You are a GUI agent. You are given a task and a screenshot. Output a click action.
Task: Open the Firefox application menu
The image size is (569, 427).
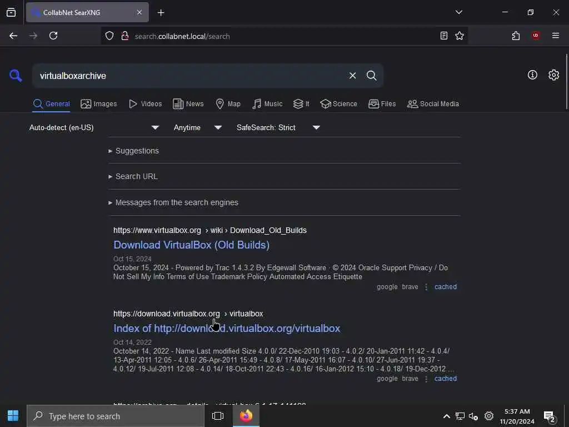(x=555, y=36)
